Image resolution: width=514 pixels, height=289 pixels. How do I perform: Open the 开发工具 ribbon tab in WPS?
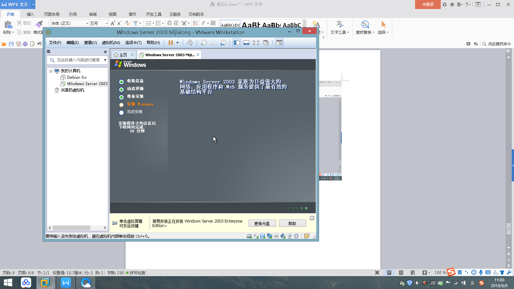(x=154, y=14)
